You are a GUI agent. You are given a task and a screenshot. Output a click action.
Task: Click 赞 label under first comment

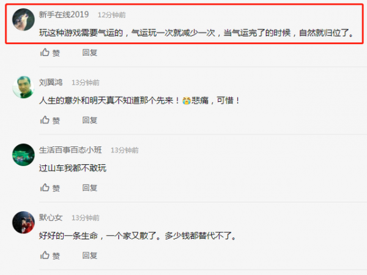tap(56, 53)
